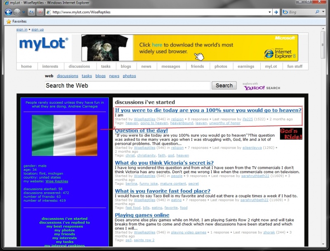
Task: Open 'Question of the day!' discussion
Action: 141,130
